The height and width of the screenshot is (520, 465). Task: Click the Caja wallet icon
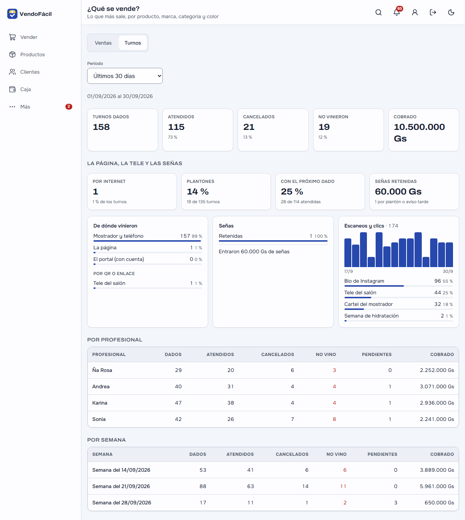(12, 89)
